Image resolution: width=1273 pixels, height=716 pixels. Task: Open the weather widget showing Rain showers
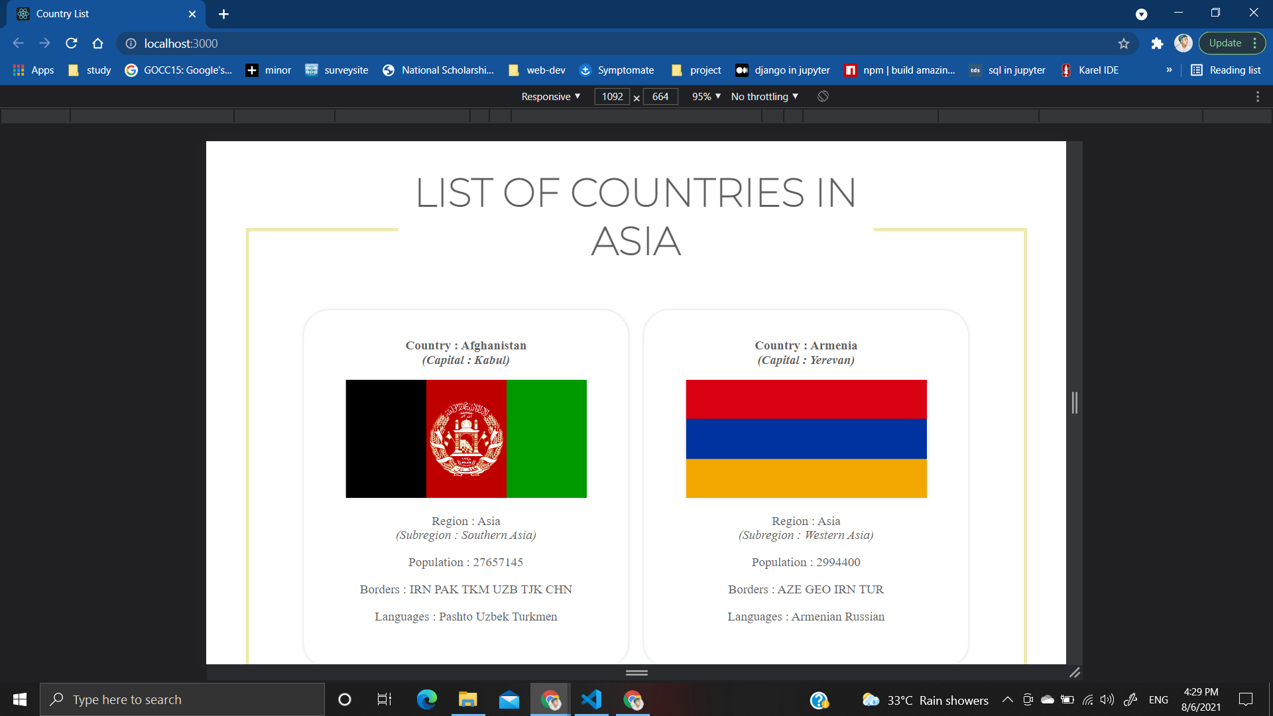(x=925, y=699)
